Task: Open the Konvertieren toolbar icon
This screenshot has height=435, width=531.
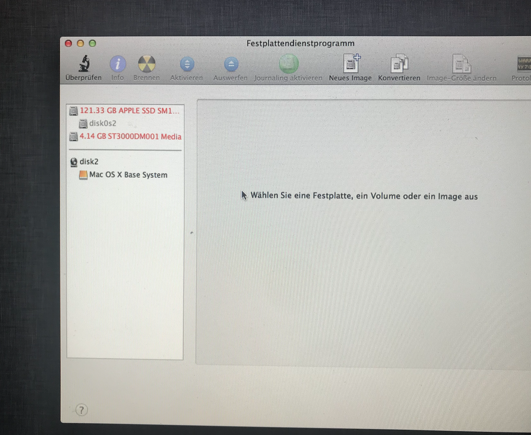Action: [x=399, y=64]
